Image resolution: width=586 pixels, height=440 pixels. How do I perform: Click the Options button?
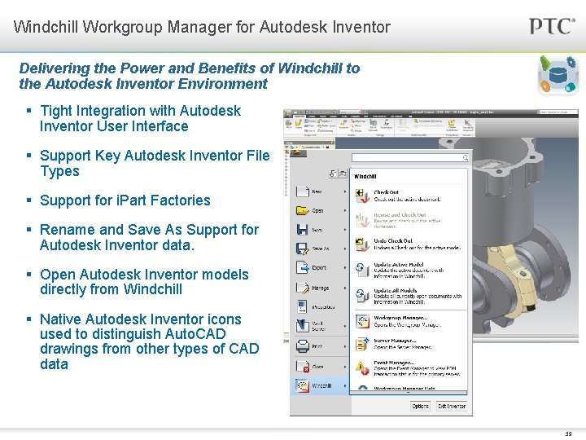click(420, 406)
